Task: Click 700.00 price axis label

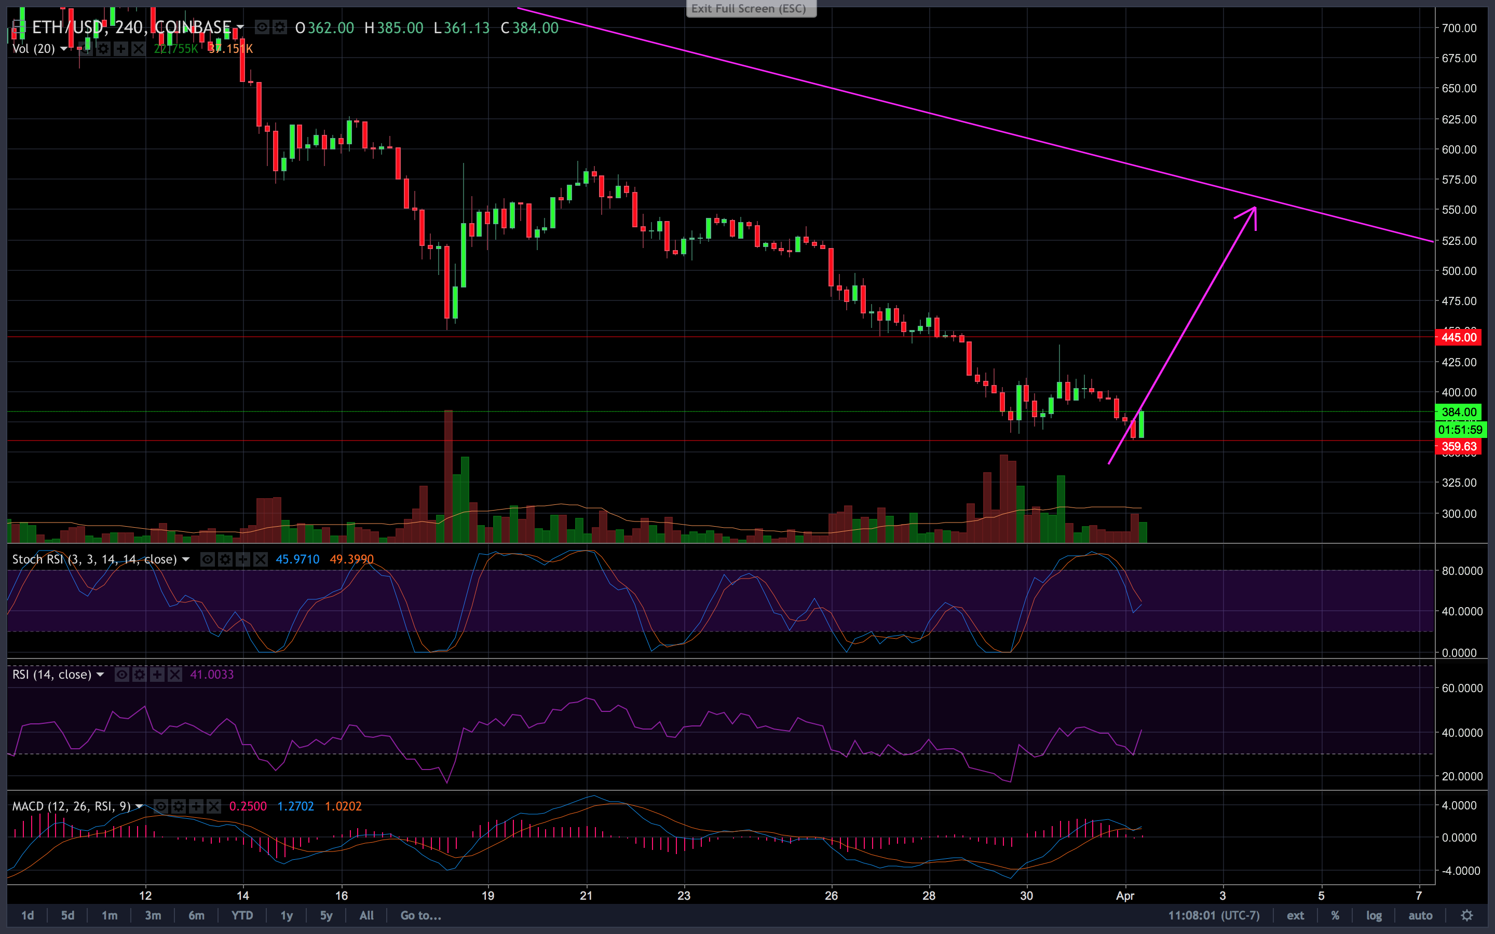Action: click(x=1459, y=28)
